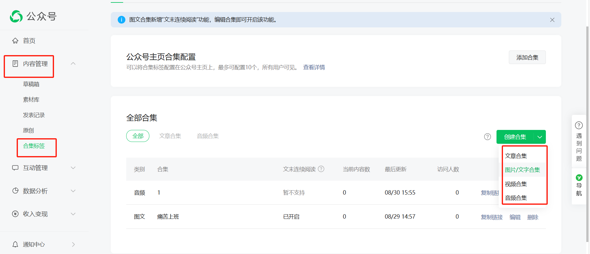Go to 首页 in sidebar
Screen dimensions: 590x254
(x=29, y=41)
